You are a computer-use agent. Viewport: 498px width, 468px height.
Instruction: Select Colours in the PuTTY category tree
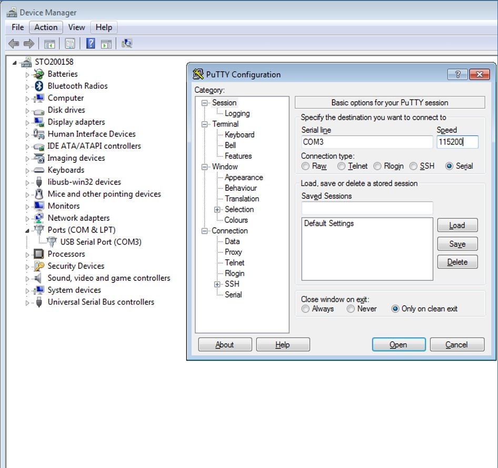[236, 220]
